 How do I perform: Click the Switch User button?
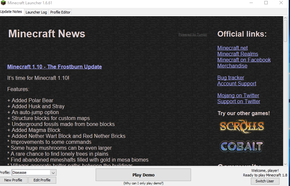click(x=265, y=181)
